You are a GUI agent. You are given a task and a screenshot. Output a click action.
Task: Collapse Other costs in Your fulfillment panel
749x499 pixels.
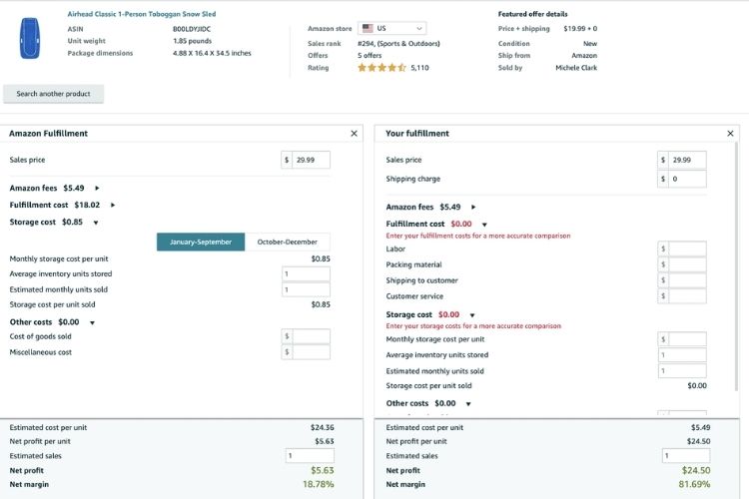click(x=468, y=404)
